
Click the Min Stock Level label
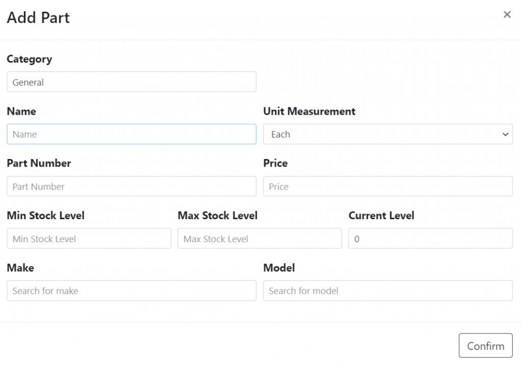pos(45,216)
